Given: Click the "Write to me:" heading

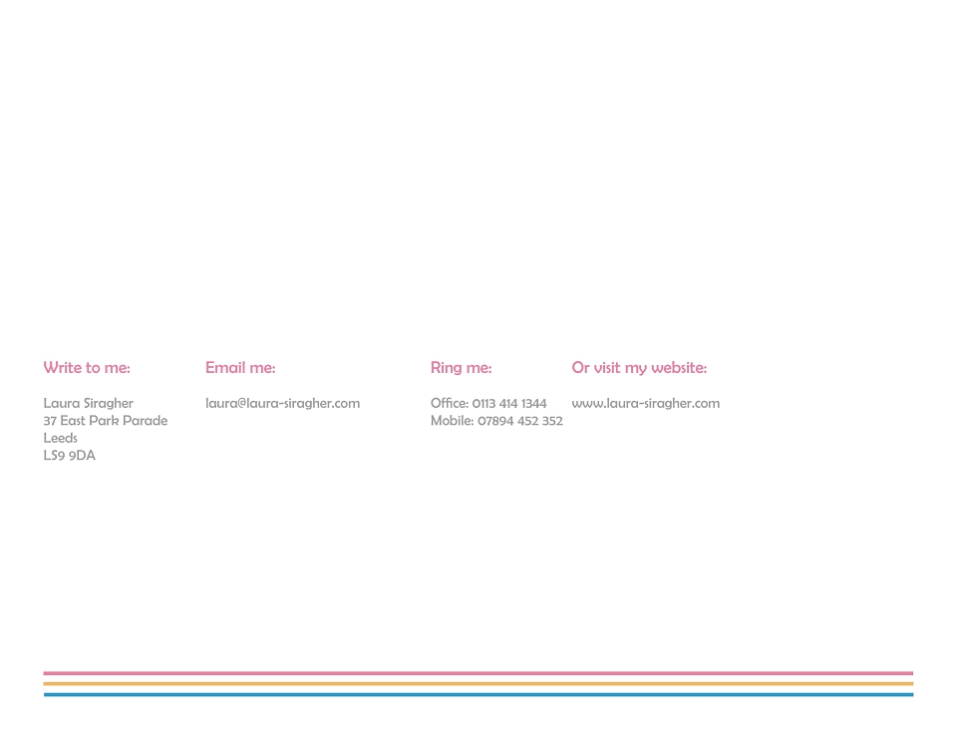Looking at the screenshot, I should (x=86, y=368).
